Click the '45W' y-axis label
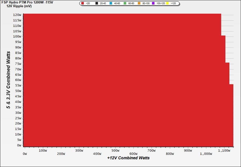The width and height of the screenshot is (241, 167). point(18,97)
